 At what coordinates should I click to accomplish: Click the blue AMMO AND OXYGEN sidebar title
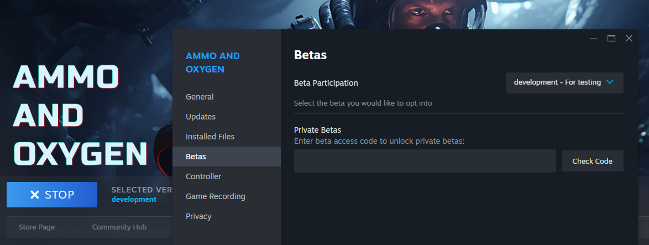[212, 62]
